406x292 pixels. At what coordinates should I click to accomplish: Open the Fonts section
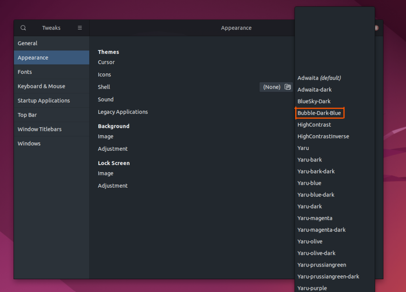(51, 72)
